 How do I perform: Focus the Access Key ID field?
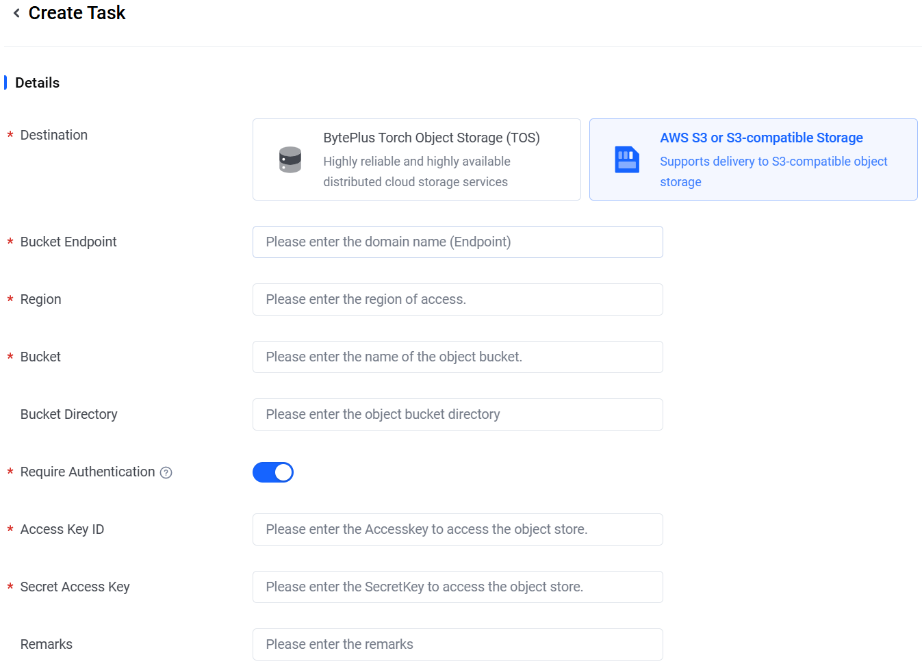[457, 529]
